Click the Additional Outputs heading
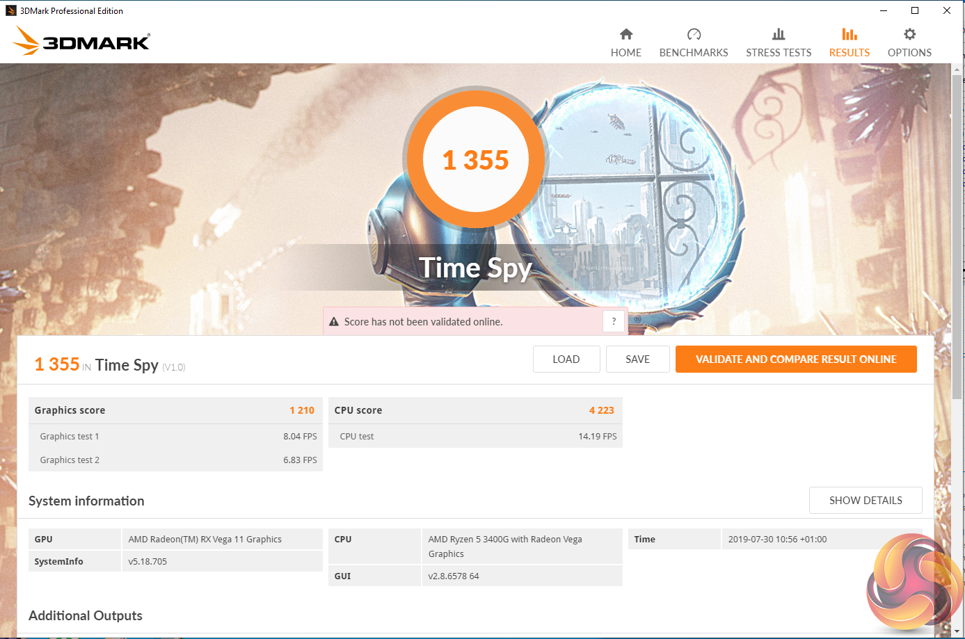Image resolution: width=965 pixels, height=639 pixels. (86, 616)
